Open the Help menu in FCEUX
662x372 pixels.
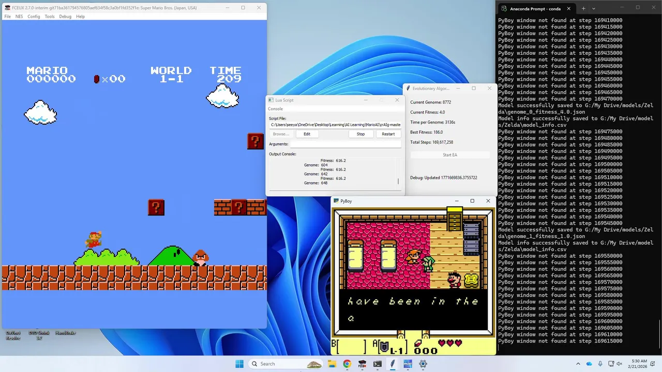80,17
